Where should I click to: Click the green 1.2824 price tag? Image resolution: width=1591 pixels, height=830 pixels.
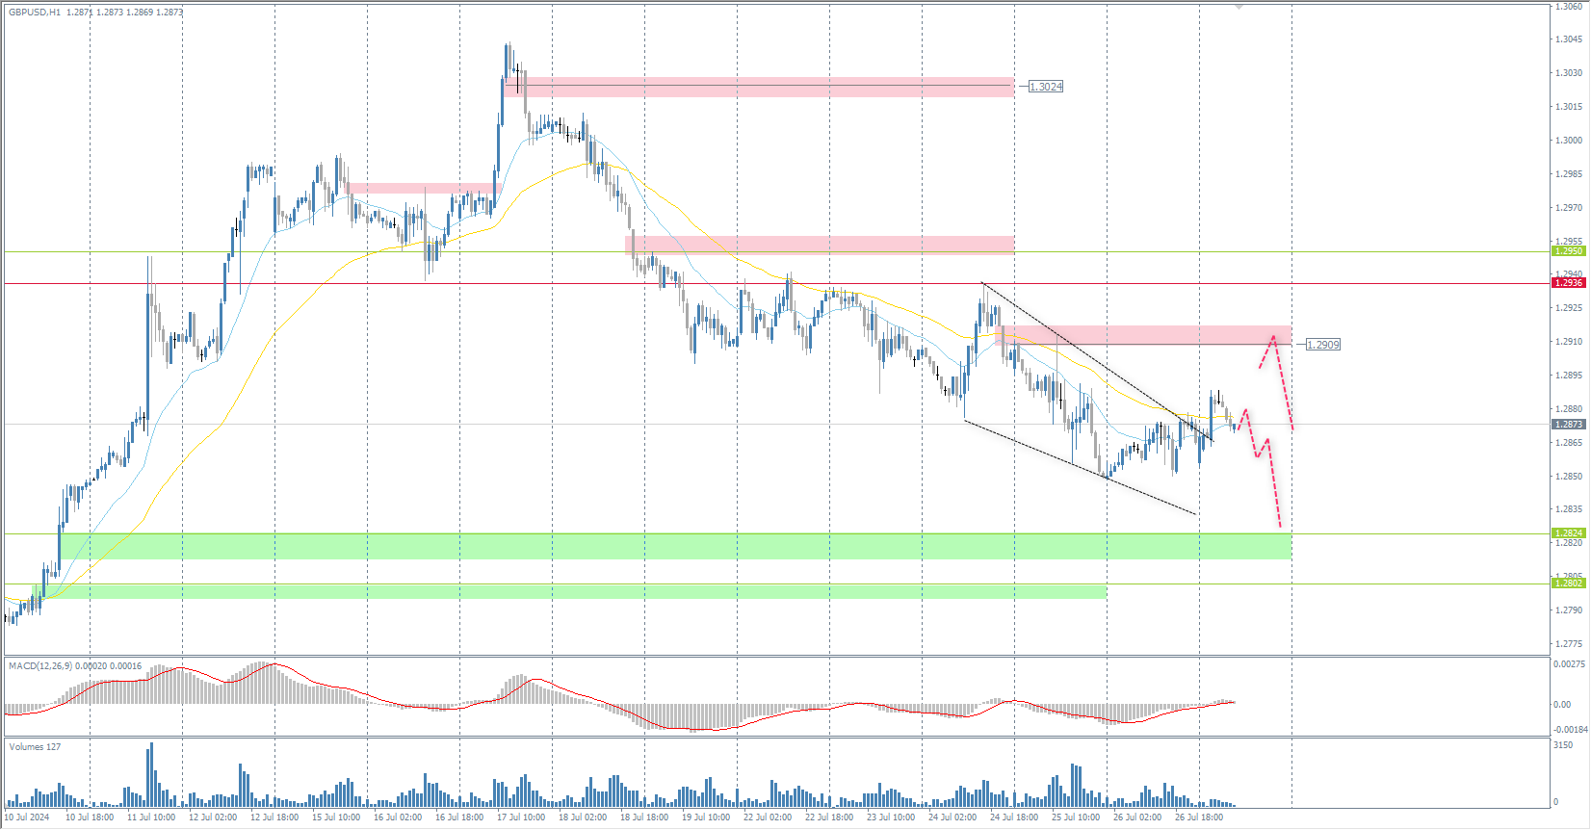(1569, 533)
